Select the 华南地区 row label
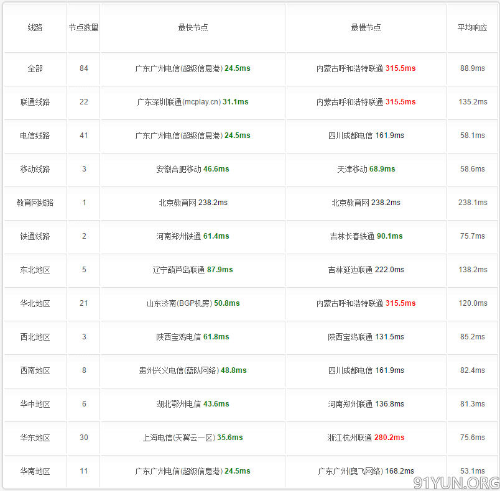The height and width of the screenshot is (491, 500). click(35, 471)
